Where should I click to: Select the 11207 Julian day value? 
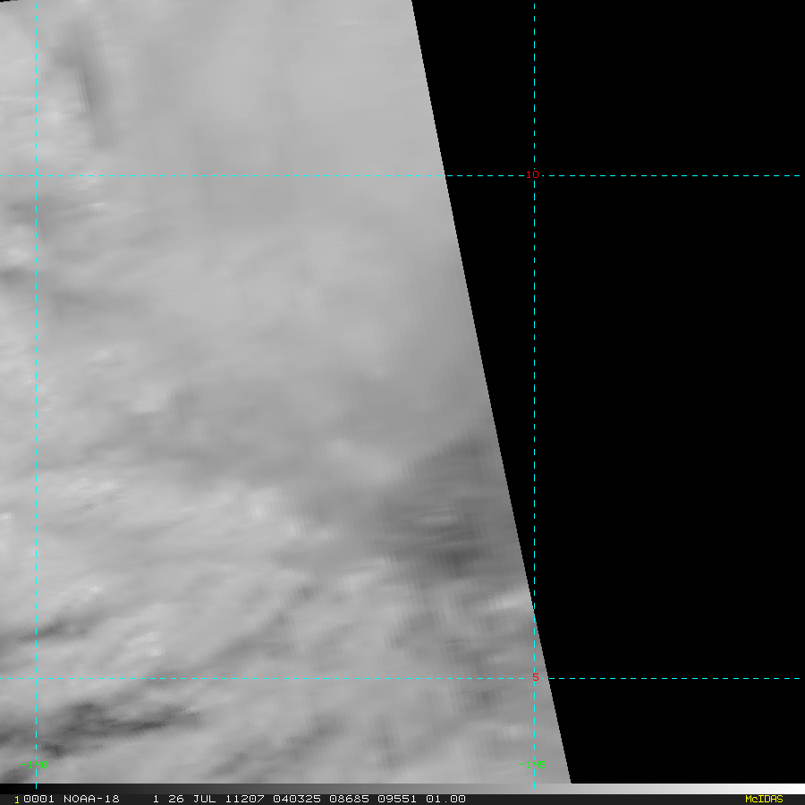tap(245, 799)
